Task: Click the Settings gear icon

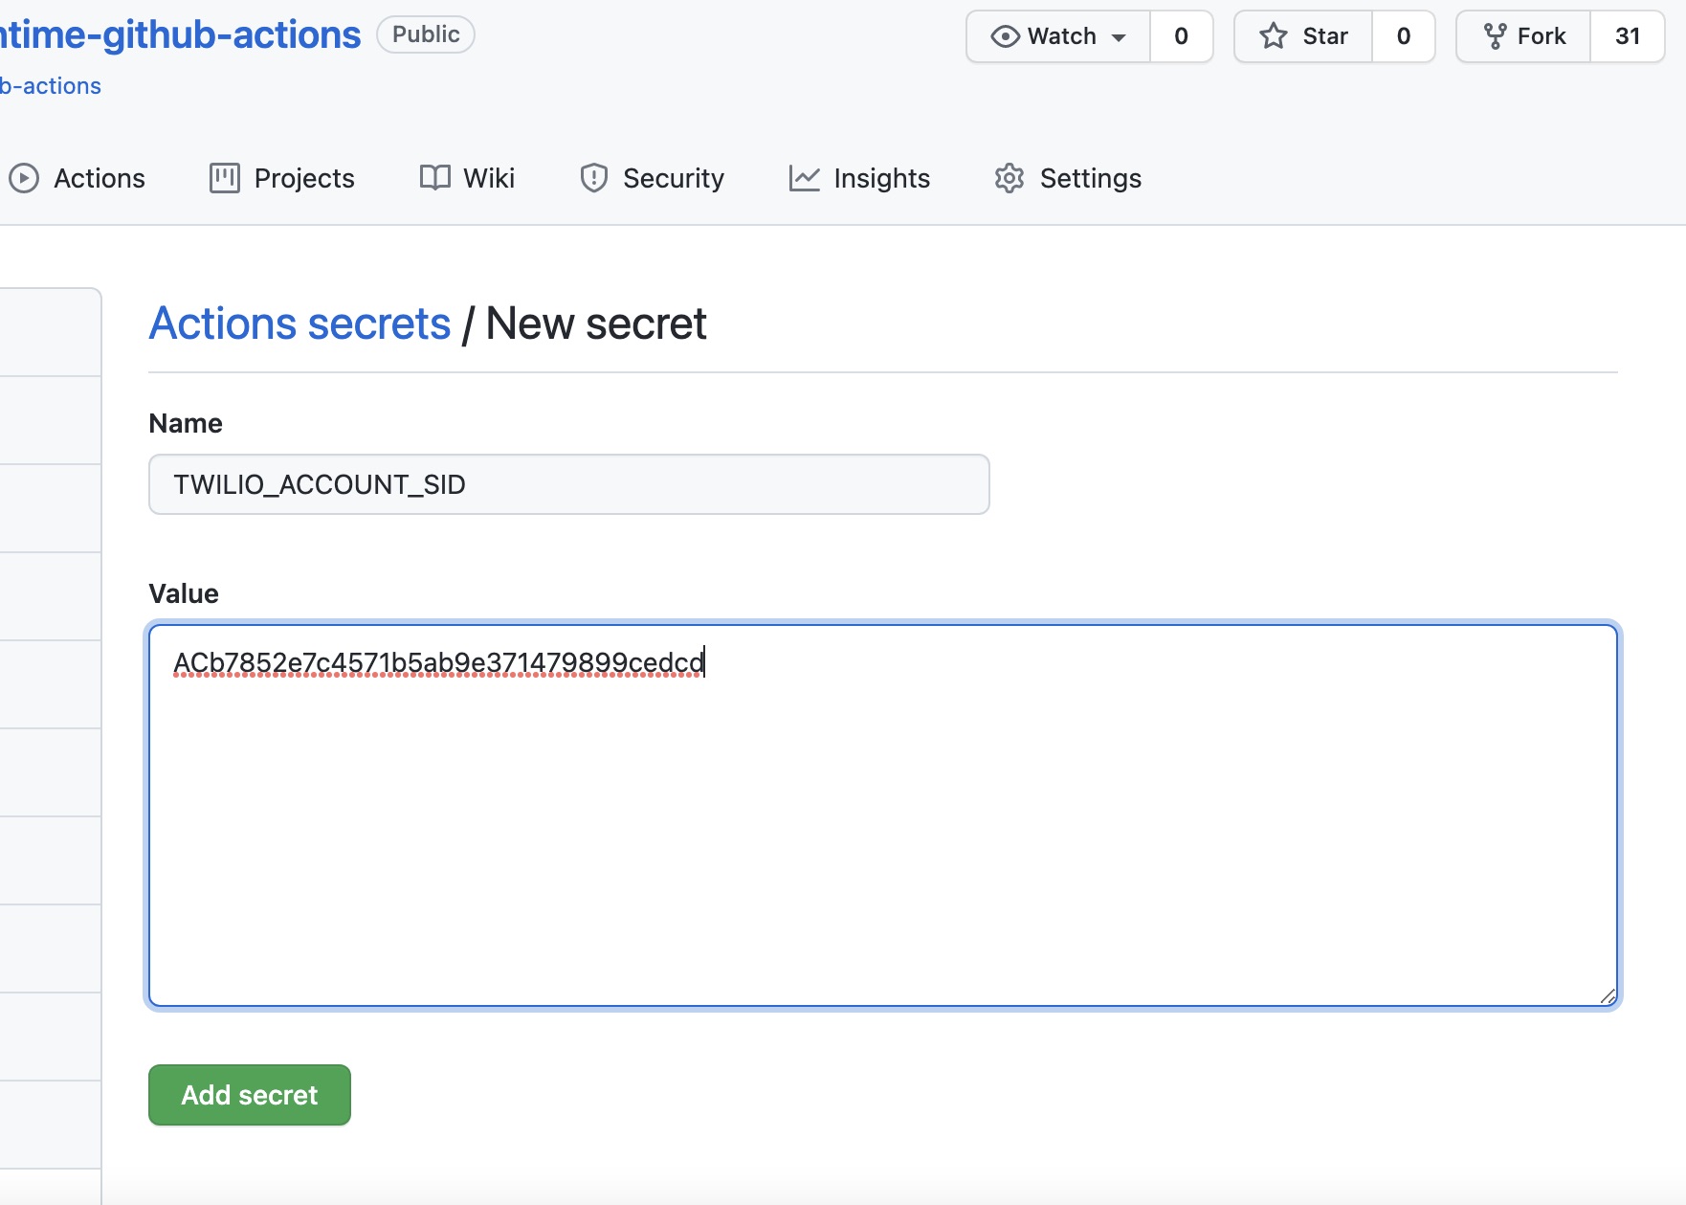Action: pyautogui.click(x=1009, y=178)
